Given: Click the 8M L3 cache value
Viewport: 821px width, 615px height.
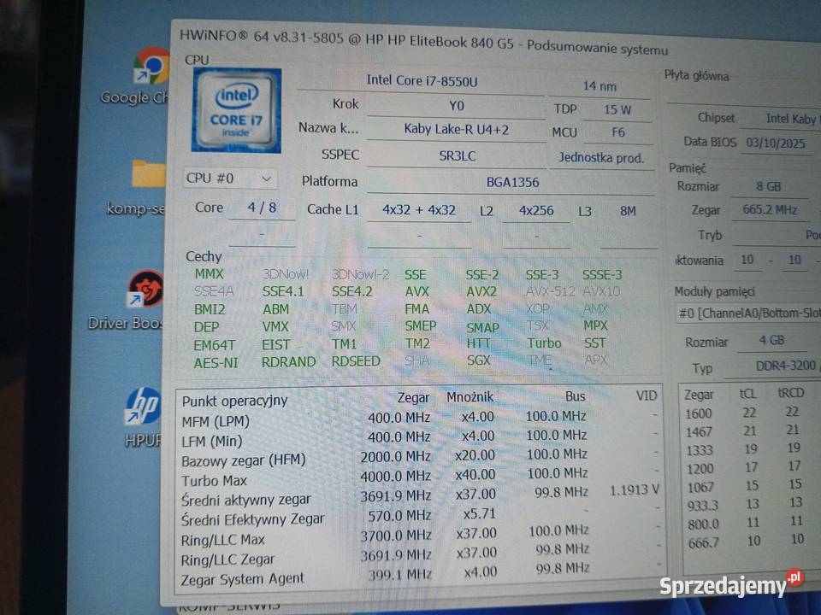Looking at the screenshot, I should coord(628,211).
